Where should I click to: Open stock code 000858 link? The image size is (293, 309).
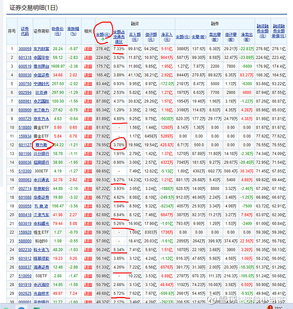coord(25,206)
